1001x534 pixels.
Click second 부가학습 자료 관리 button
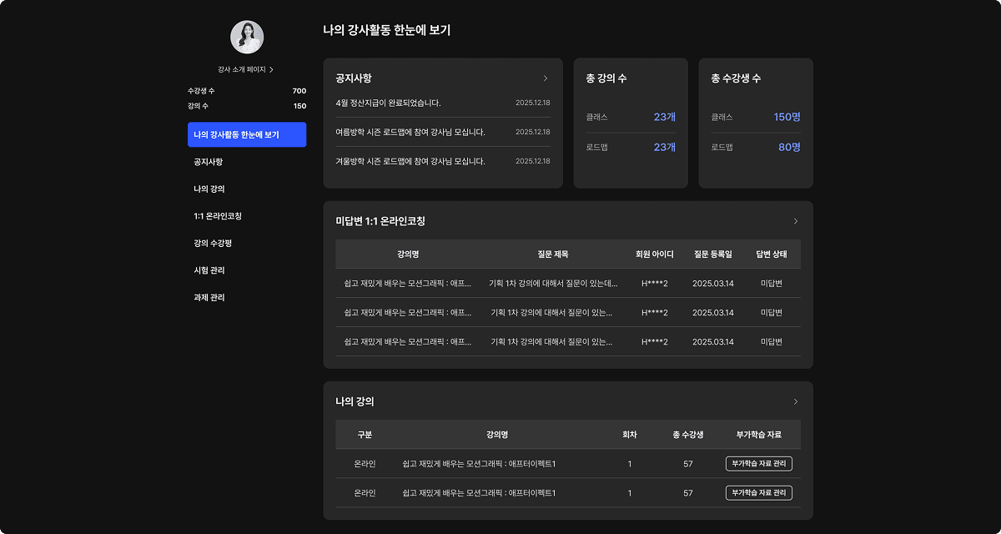pos(758,493)
